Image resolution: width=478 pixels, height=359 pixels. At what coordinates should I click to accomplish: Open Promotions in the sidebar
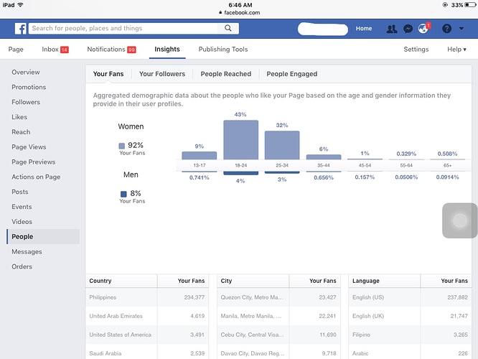[29, 87]
